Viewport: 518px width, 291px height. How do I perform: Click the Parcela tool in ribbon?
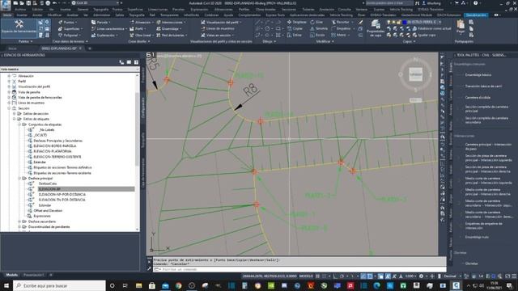click(101, 22)
